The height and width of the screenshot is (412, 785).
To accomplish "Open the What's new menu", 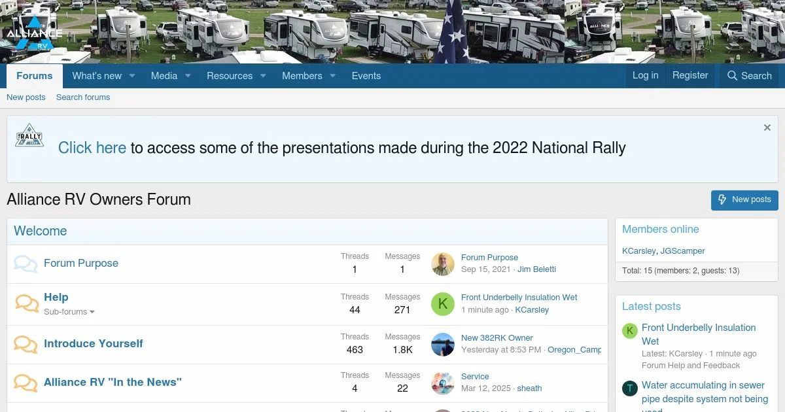I will click(x=97, y=76).
